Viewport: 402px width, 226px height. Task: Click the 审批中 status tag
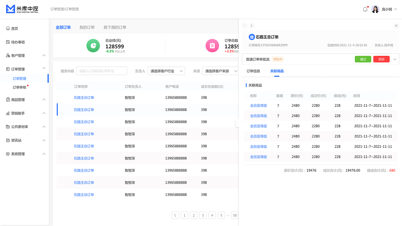click(278, 59)
